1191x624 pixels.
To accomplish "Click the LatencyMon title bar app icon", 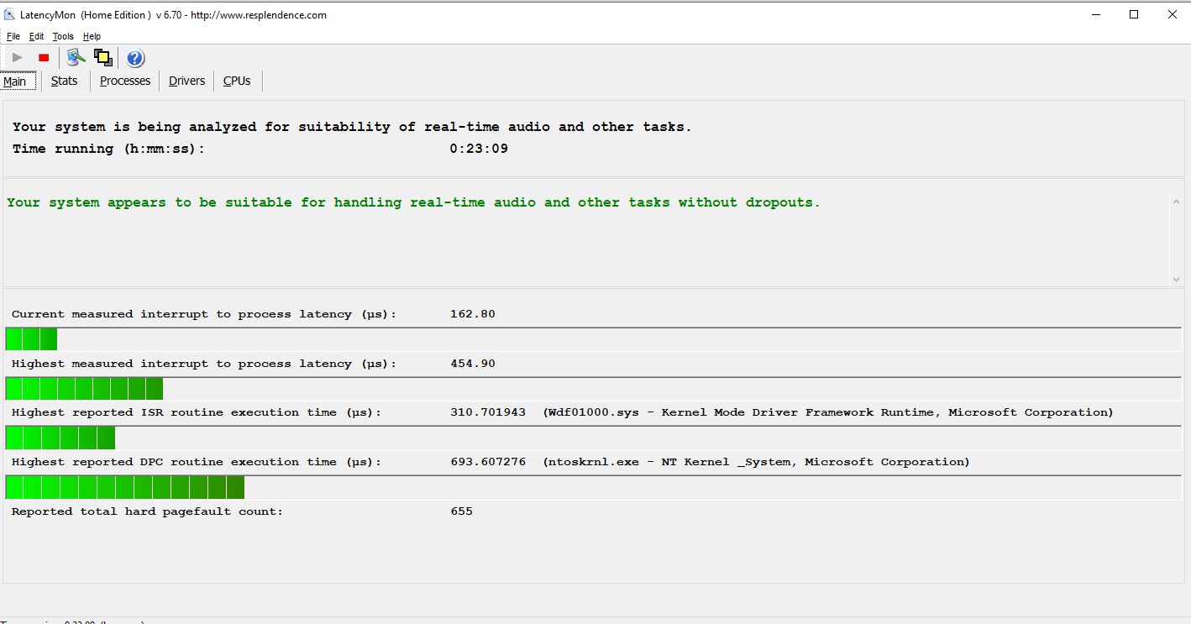I will pos(9,15).
